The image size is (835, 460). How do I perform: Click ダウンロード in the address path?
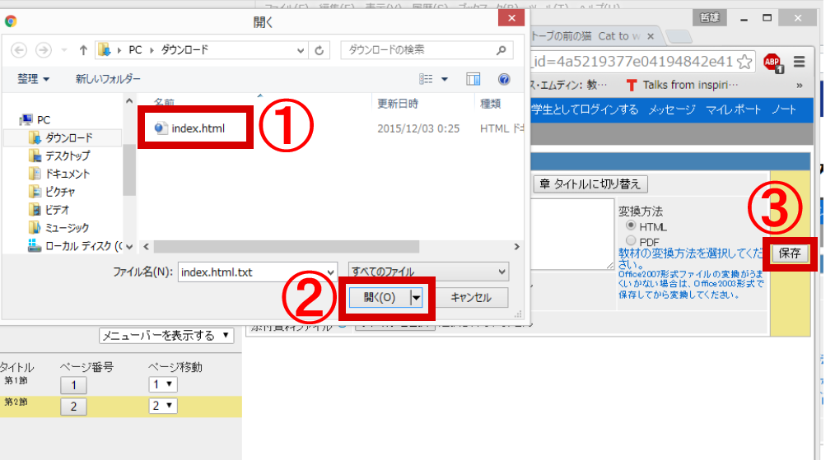tap(184, 50)
